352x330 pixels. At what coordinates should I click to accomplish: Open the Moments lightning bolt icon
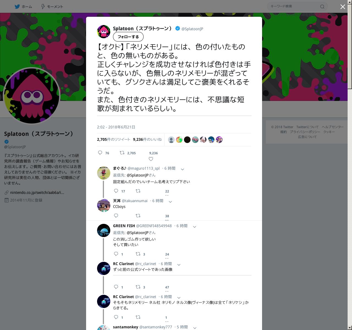43,6
